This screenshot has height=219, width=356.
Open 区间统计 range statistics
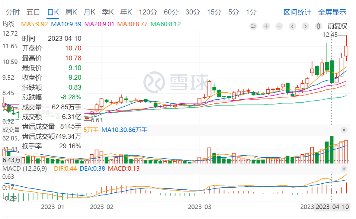click(x=297, y=12)
